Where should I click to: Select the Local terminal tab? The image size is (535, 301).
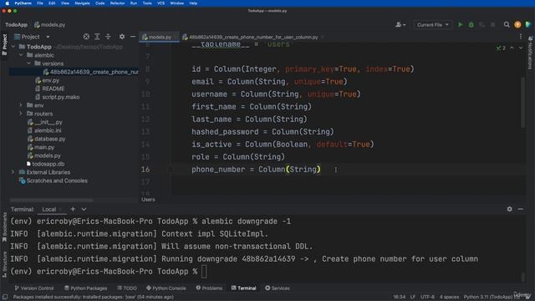[49, 209]
